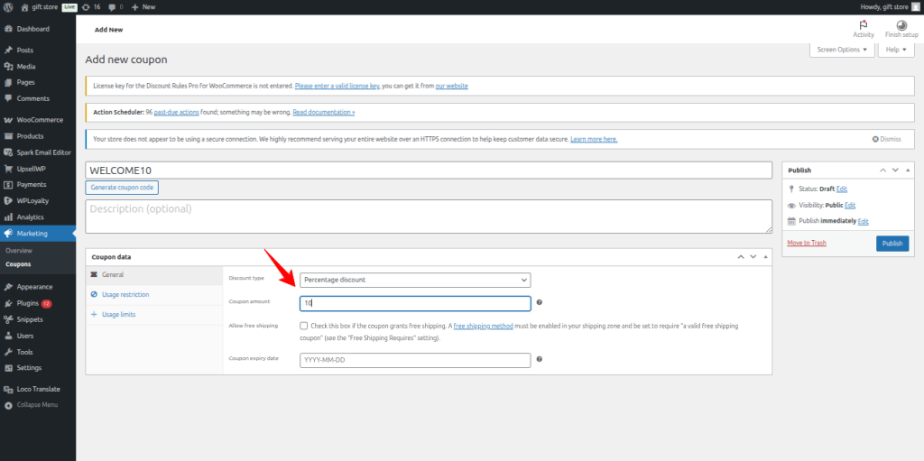Click the WordPress logo in admin bar
924x461 pixels.
pos(8,6)
